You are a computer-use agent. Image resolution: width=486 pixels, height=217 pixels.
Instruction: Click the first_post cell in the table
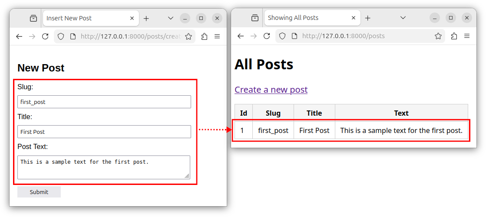273,130
